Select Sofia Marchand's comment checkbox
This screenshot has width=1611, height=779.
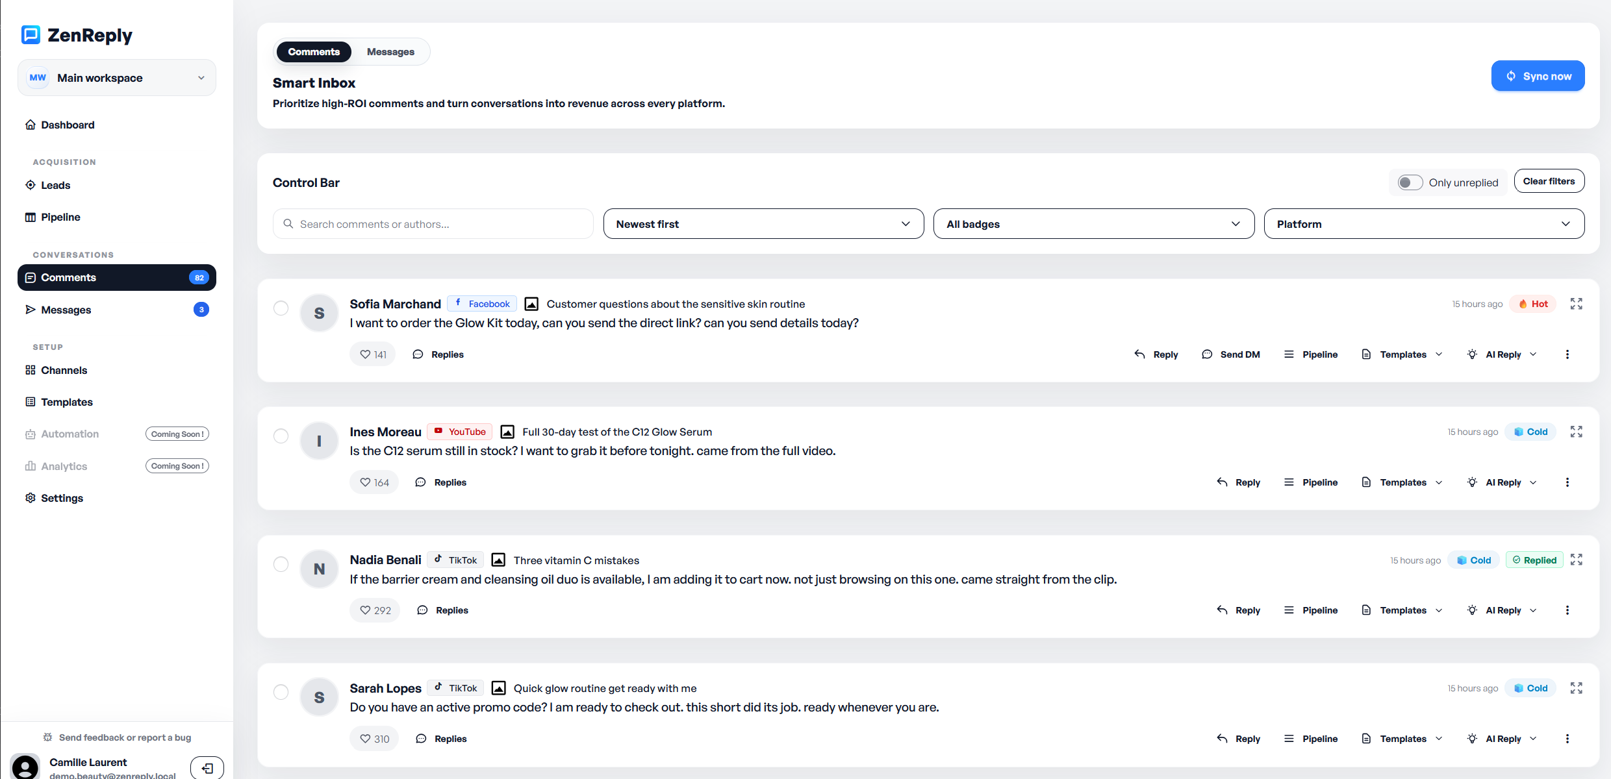coord(281,308)
